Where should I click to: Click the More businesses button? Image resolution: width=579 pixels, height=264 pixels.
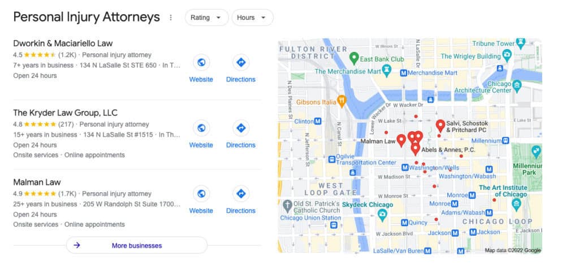137,245
